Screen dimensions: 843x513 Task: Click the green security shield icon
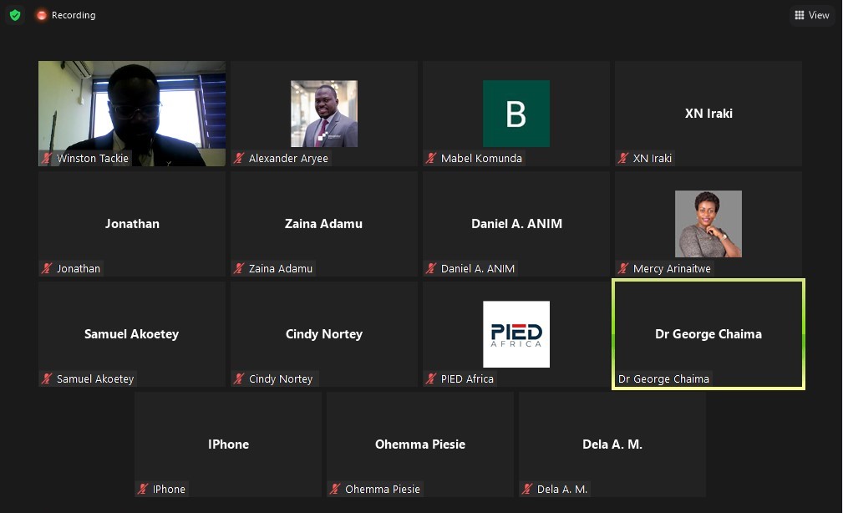[x=14, y=14]
